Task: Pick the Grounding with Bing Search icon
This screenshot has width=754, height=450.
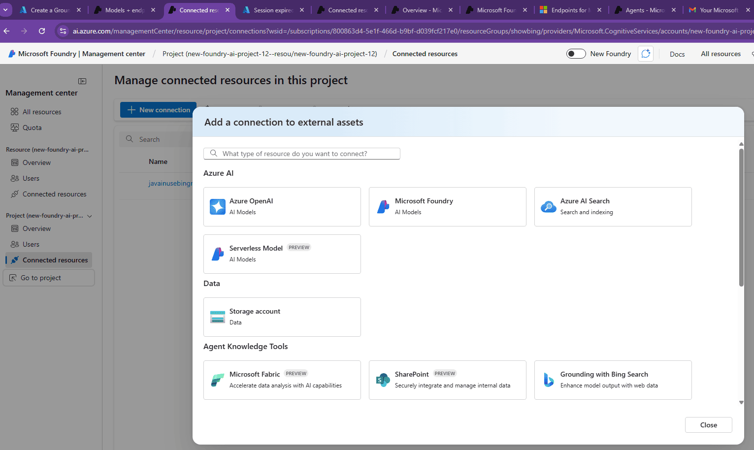Action: 548,380
